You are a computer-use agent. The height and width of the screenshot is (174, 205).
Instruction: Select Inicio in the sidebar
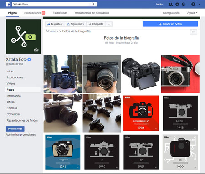[10, 71]
